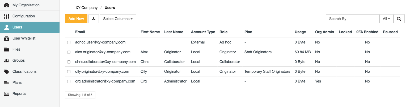Sort by the Email column header
The height and width of the screenshot is (107, 410).
[80, 32]
